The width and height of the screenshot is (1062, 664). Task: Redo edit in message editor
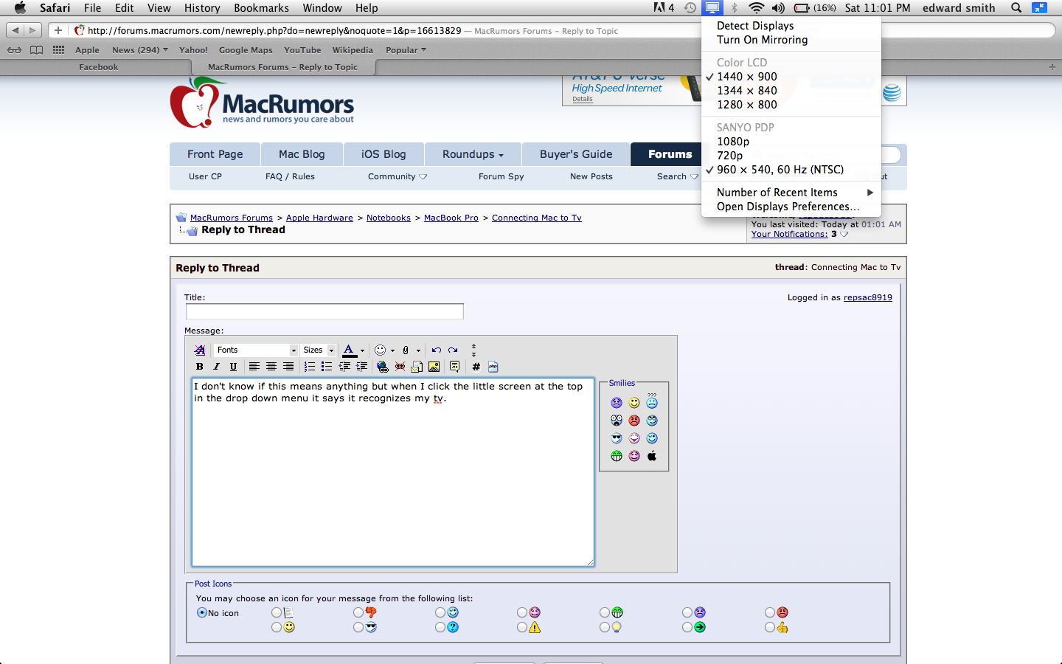pos(453,350)
